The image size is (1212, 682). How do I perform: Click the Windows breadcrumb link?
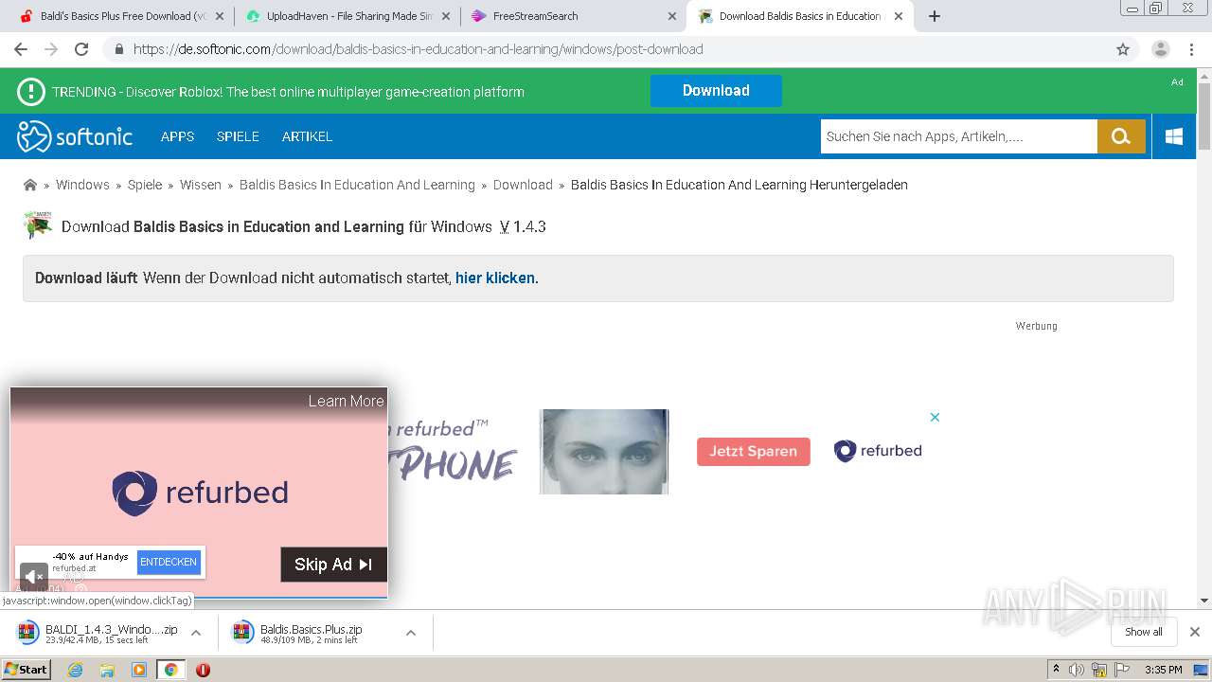(82, 185)
